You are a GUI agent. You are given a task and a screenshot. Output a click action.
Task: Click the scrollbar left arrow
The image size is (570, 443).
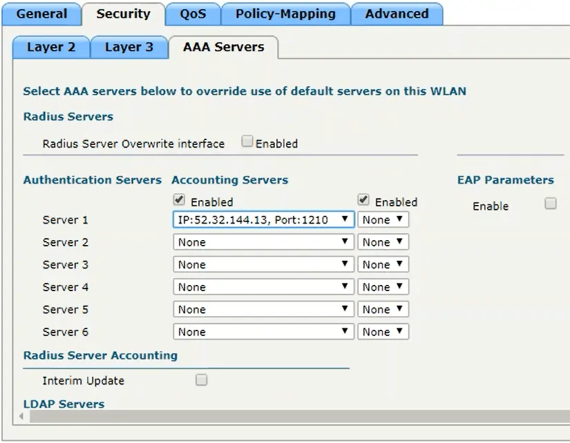pyautogui.click(x=21, y=417)
